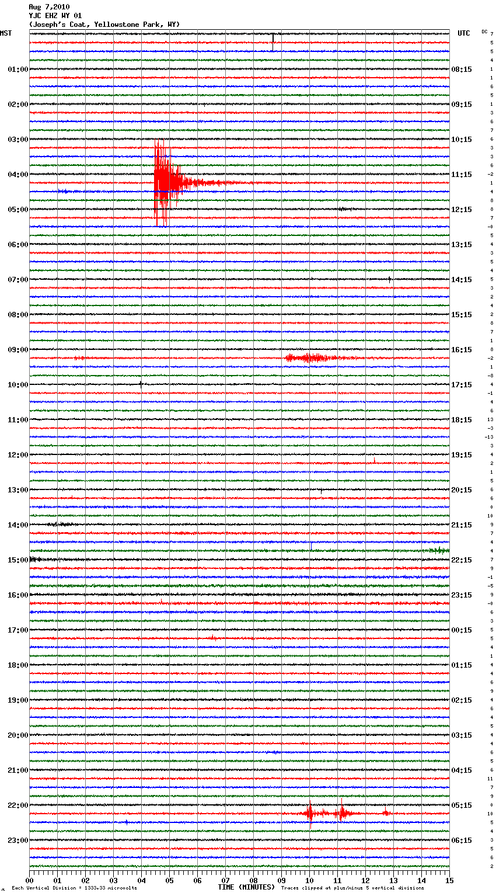Click the date label Aug 7,2010
The width and height of the screenshot is (496, 896).
[x=49, y=7]
